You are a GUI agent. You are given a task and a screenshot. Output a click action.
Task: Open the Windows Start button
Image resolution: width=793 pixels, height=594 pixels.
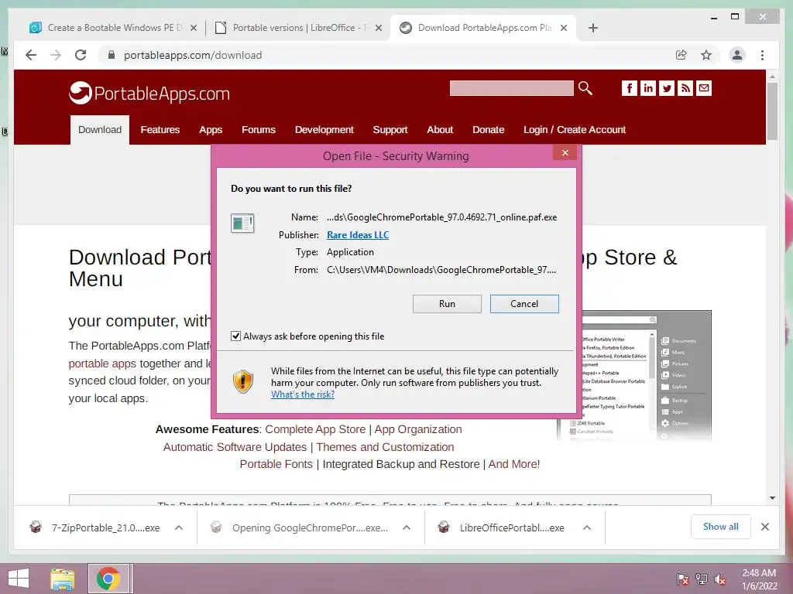[x=19, y=579]
